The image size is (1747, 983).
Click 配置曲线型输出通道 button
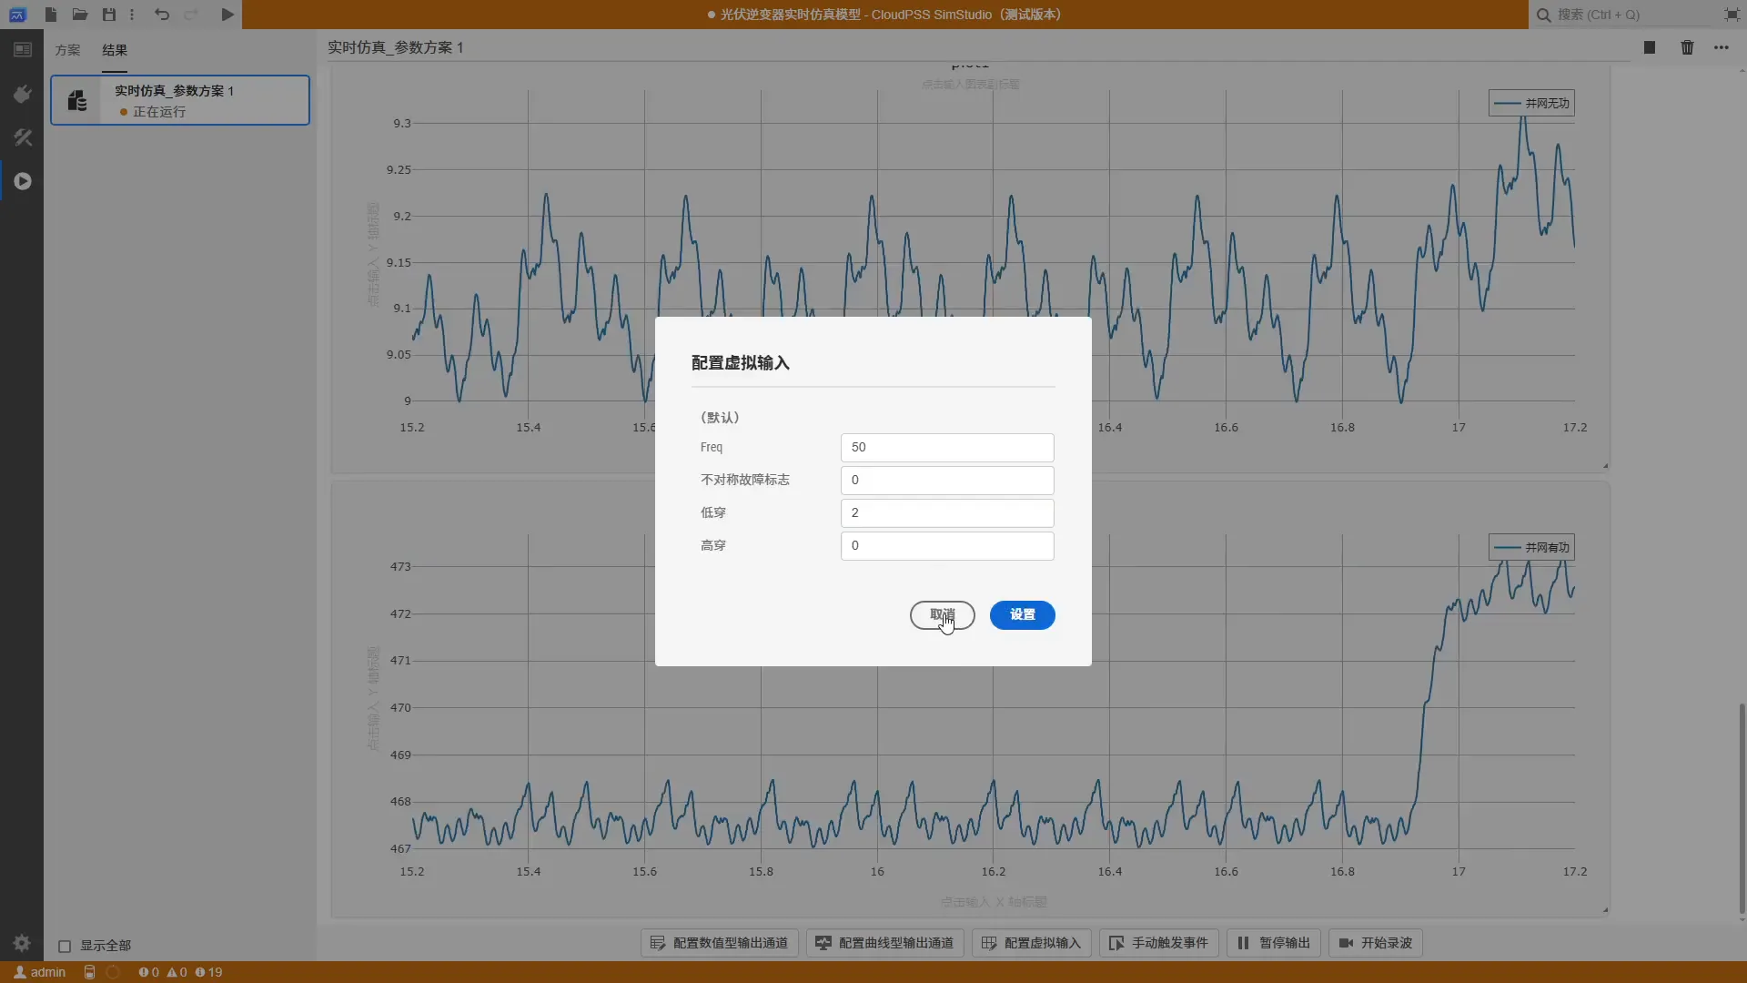(x=885, y=943)
